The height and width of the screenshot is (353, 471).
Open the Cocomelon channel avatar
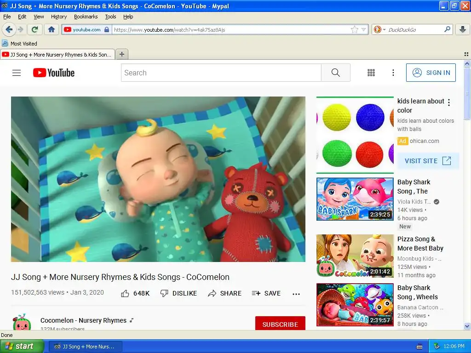click(x=22, y=322)
